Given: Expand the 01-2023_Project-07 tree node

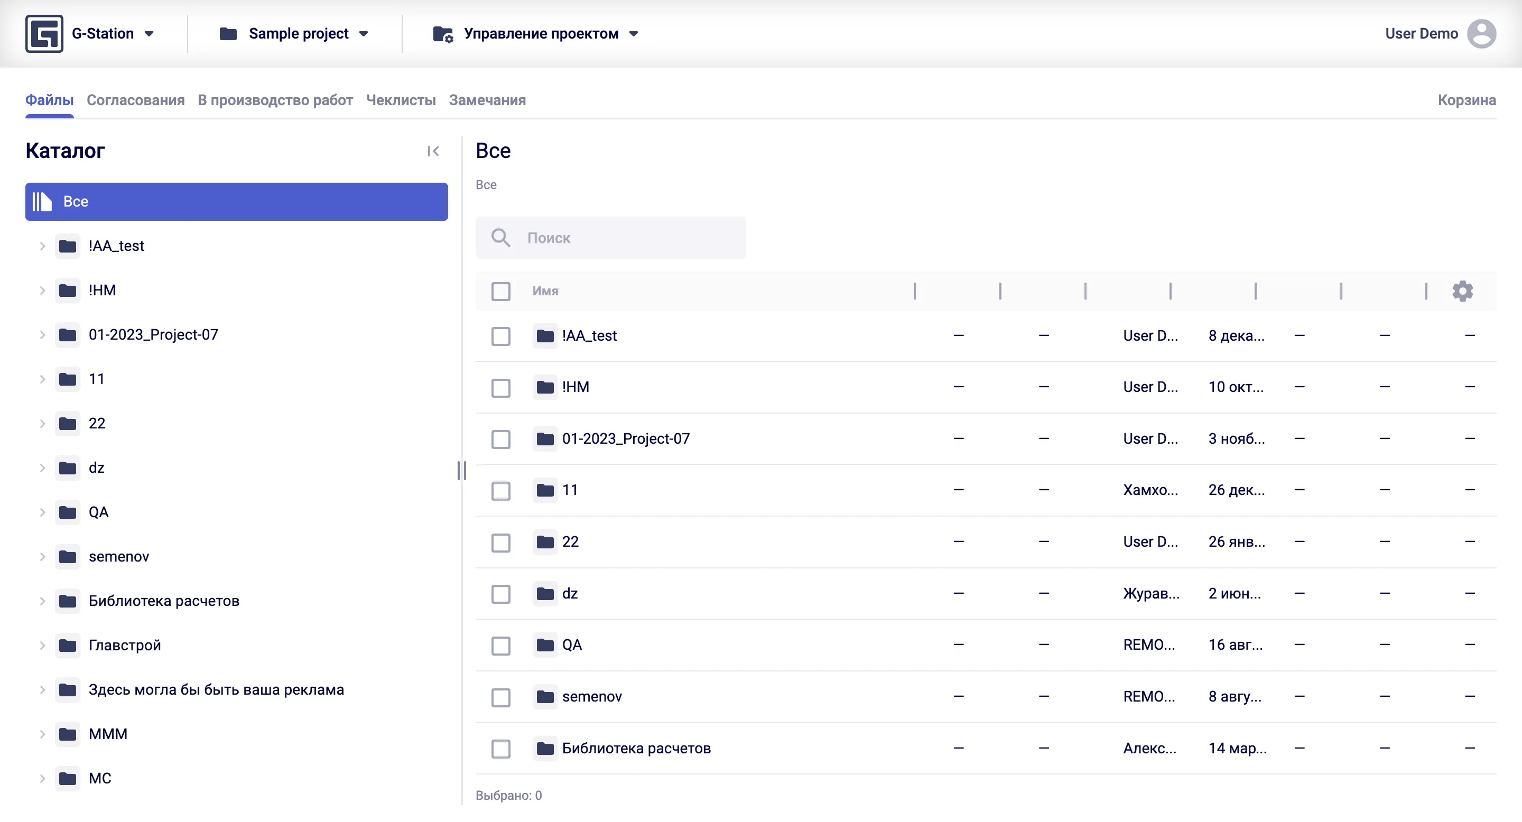Looking at the screenshot, I should (x=41, y=335).
